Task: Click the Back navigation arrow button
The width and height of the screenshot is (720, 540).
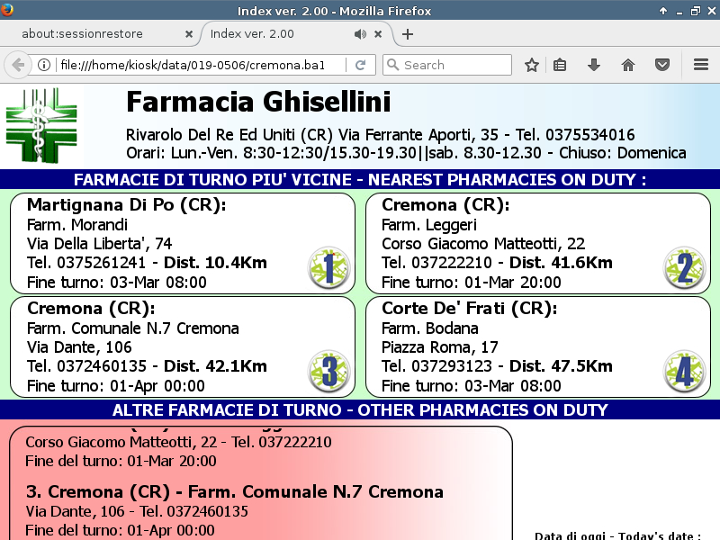Action: (17, 65)
